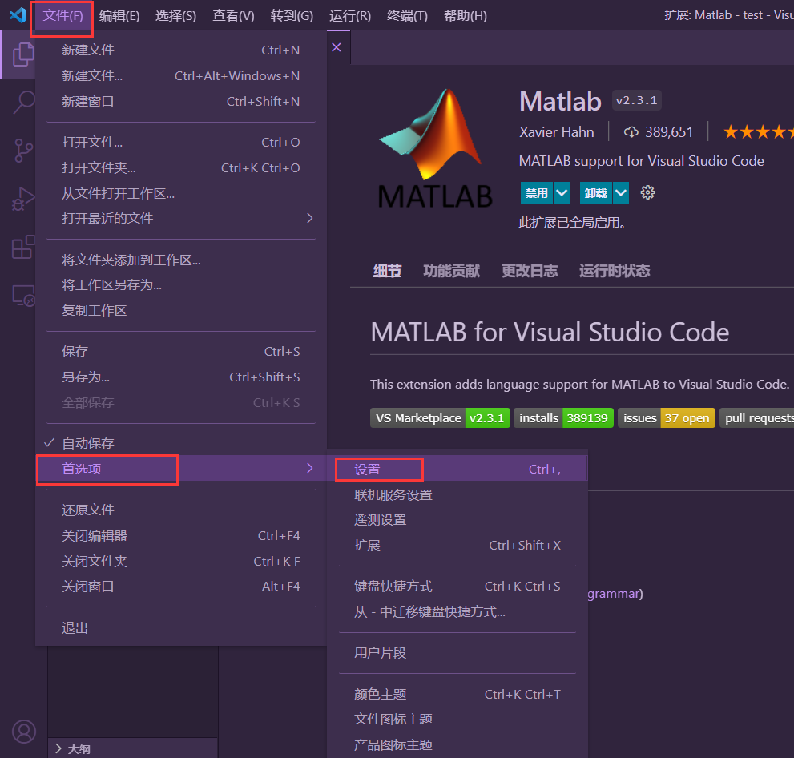The height and width of the screenshot is (758, 794).
Task: Click the Disable (禁用) extension button
Action: coord(537,192)
